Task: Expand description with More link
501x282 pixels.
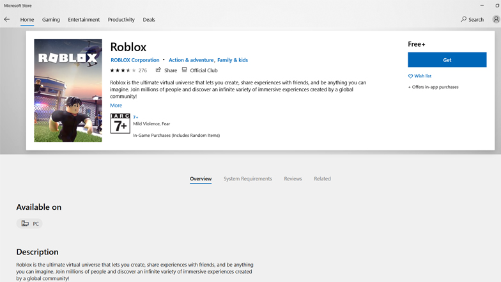Action: (116, 105)
